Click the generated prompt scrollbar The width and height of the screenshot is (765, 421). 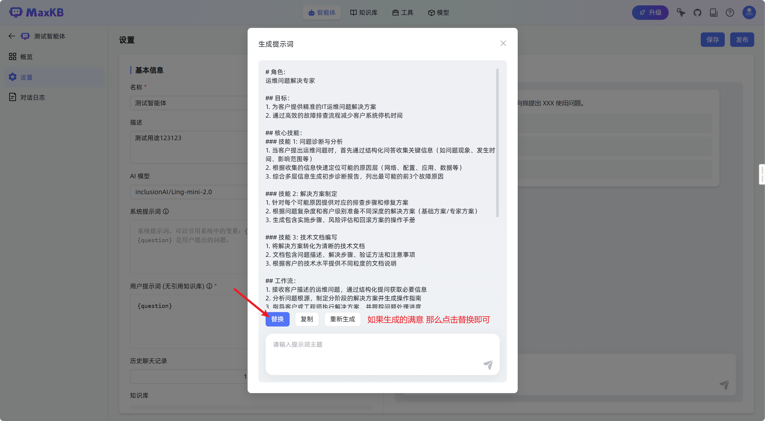click(497, 143)
